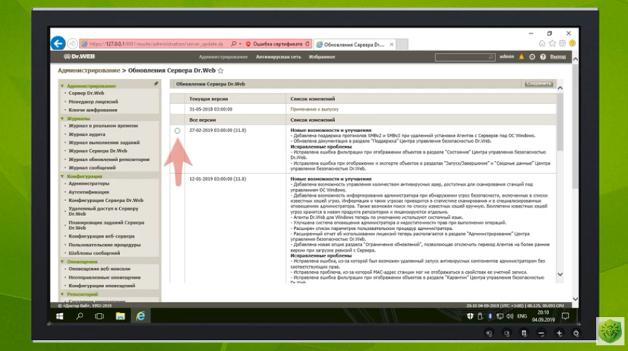Open the Windows Start menu

(x=60, y=317)
